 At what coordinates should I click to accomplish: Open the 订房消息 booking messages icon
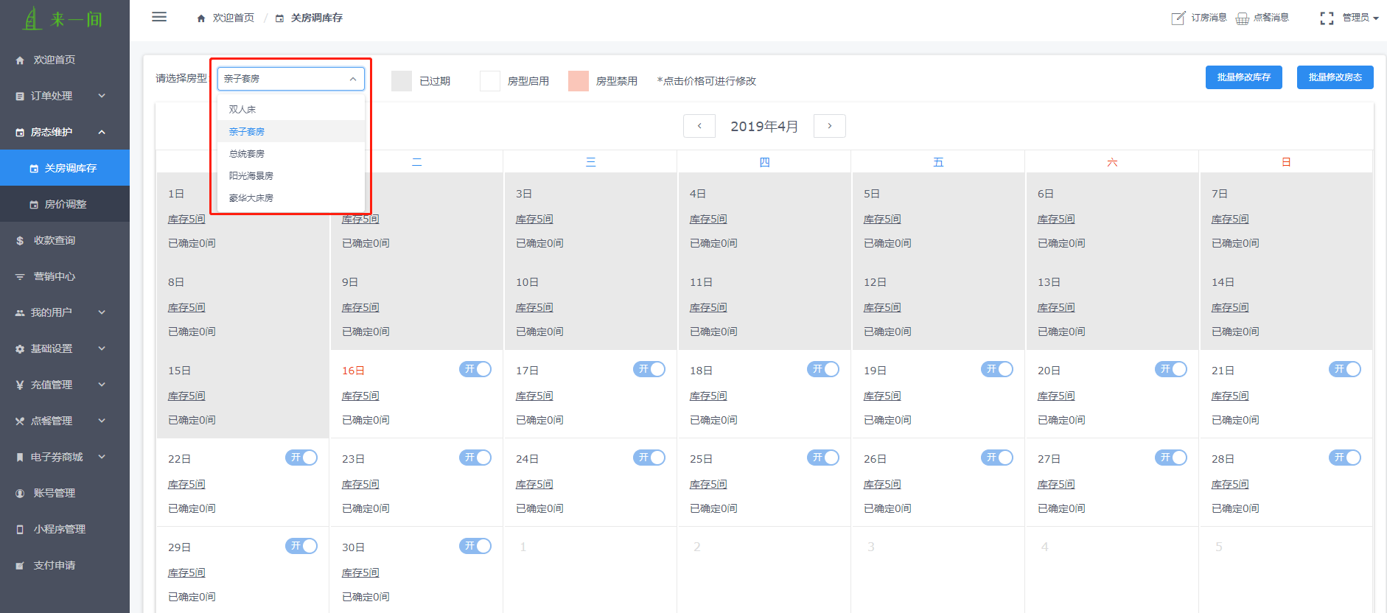1178,18
